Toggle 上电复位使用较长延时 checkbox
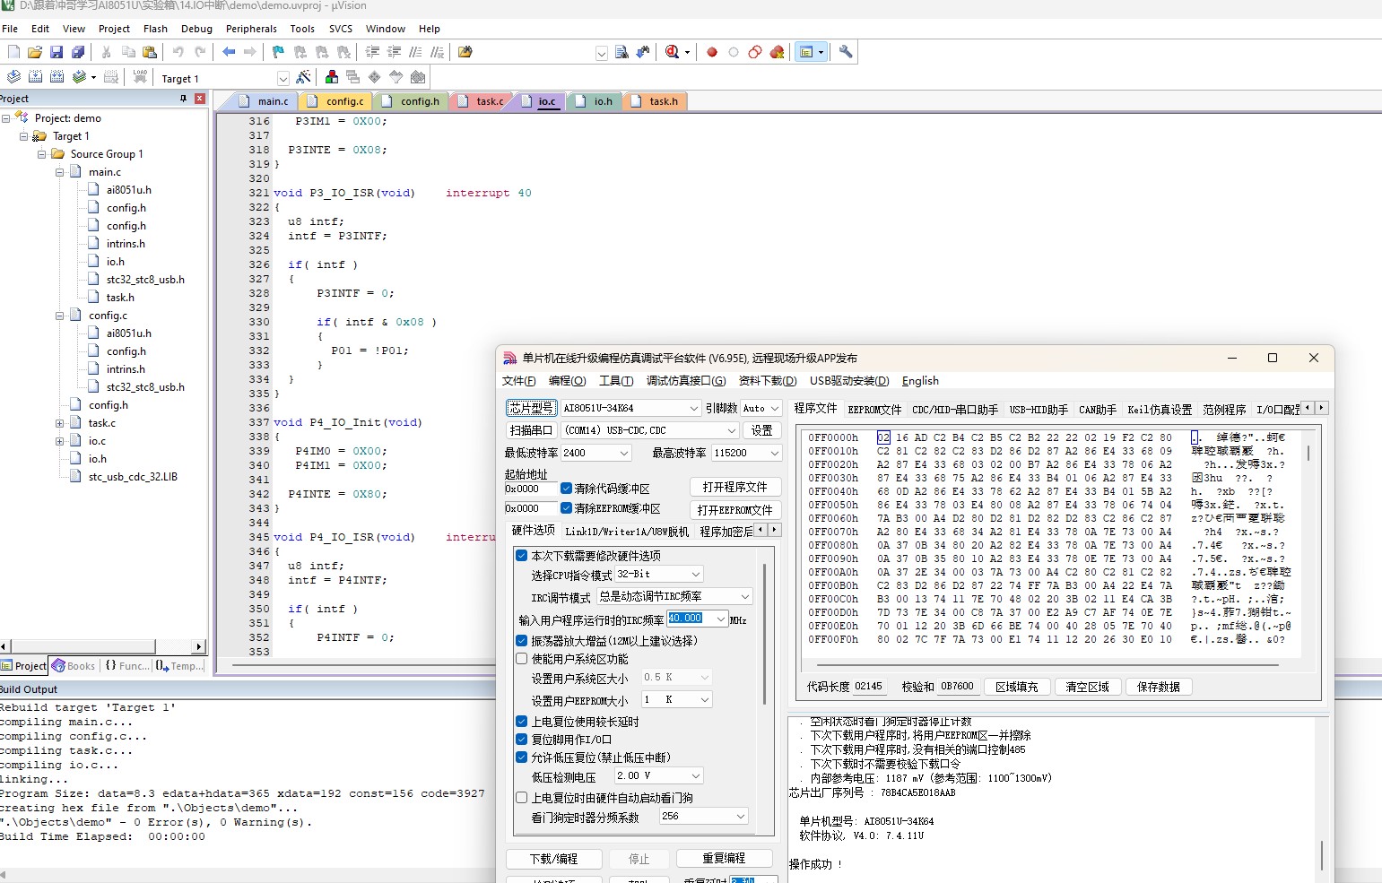The width and height of the screenshot is (1382, 883). (521, 722)
